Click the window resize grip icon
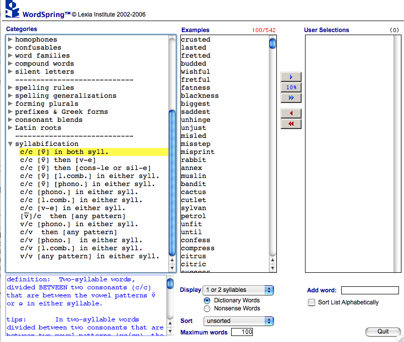The image size is (404, 342). (400, 339)
